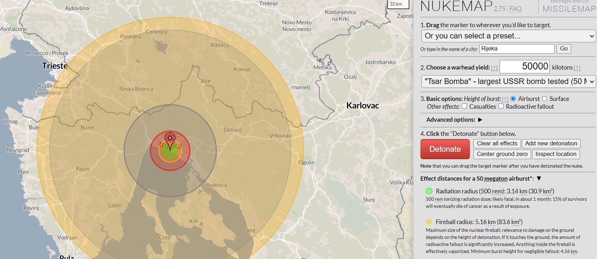
Task: Select the Airburst radio button
Action: [x=513, y=99]
